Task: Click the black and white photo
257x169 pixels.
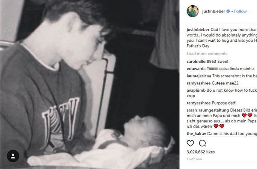Action: tap(90, 84)
